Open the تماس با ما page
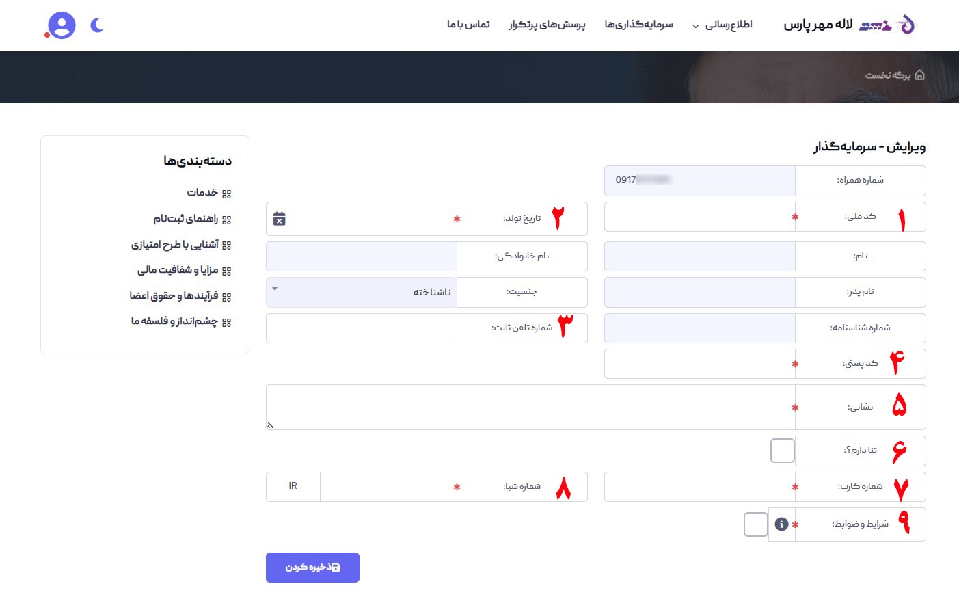This screenshot has height=599, width=959. pos(468,25)
